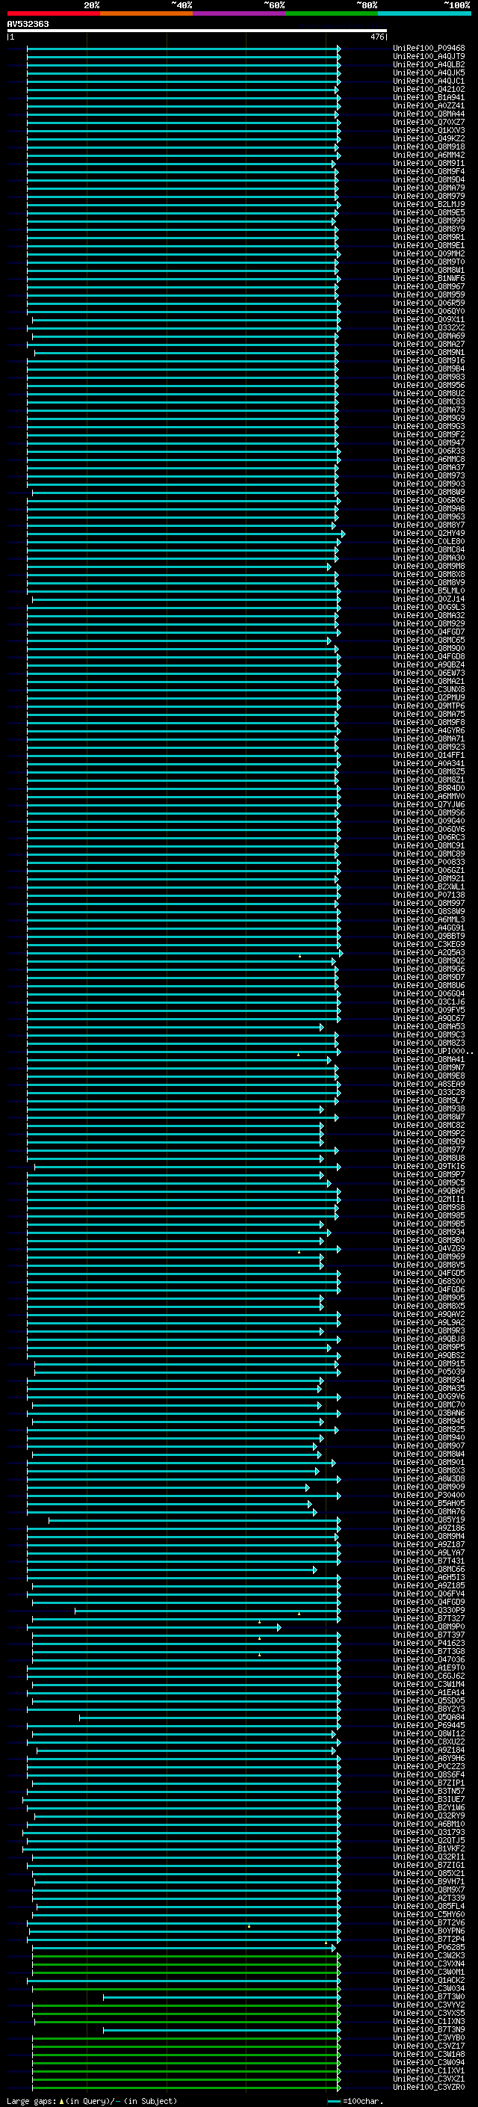Select hit UniRef100_C5HY60

(x=429, y=1915)
